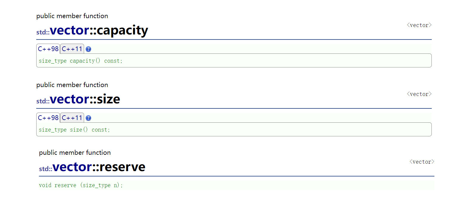Viewport: 457px width, 202px height.
Task: Click the help icon beside size's C++11 tab
Action: click(x=88, y=118)
